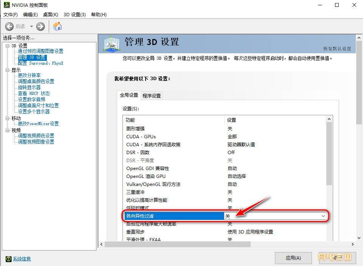Select OpenGL 渲染 GPU row
The height and width of the screenshot is (266, 363).
[x=225, y=176]
